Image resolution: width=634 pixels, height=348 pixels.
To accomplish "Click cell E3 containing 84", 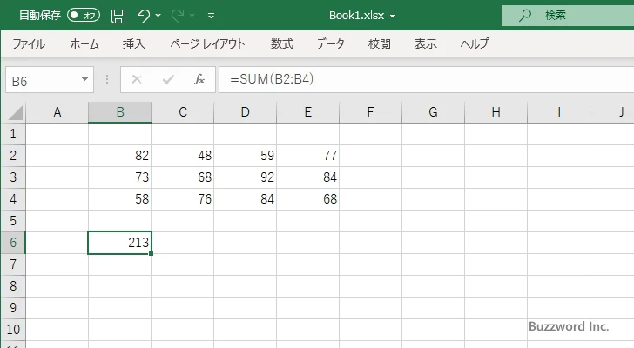I will (307, 177).
